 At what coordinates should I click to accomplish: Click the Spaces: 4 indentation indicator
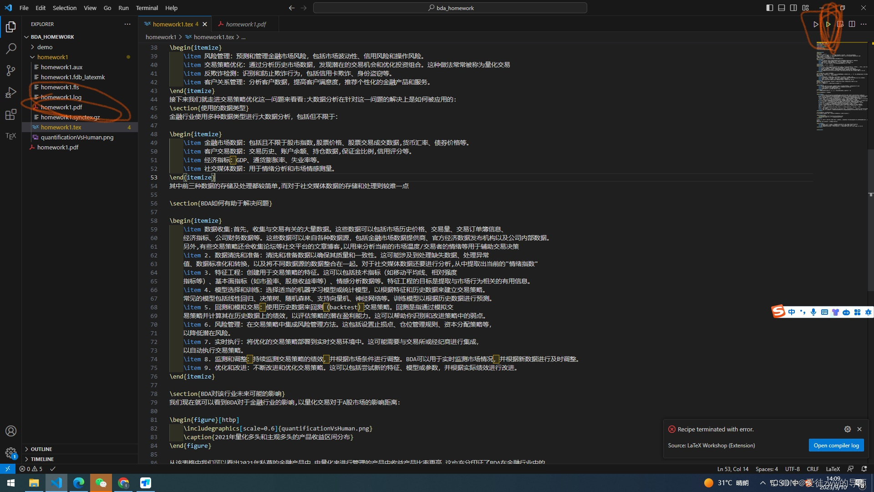[x=767, y=469]
